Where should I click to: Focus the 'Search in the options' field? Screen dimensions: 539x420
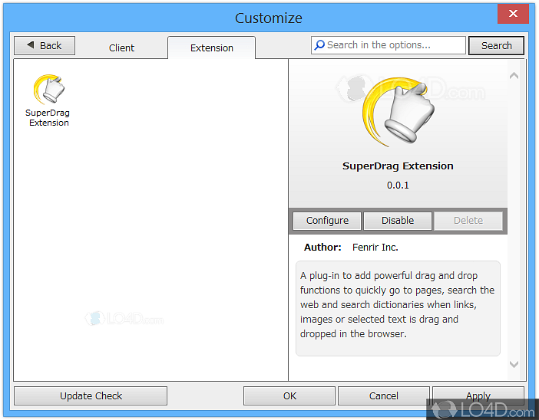388,45
